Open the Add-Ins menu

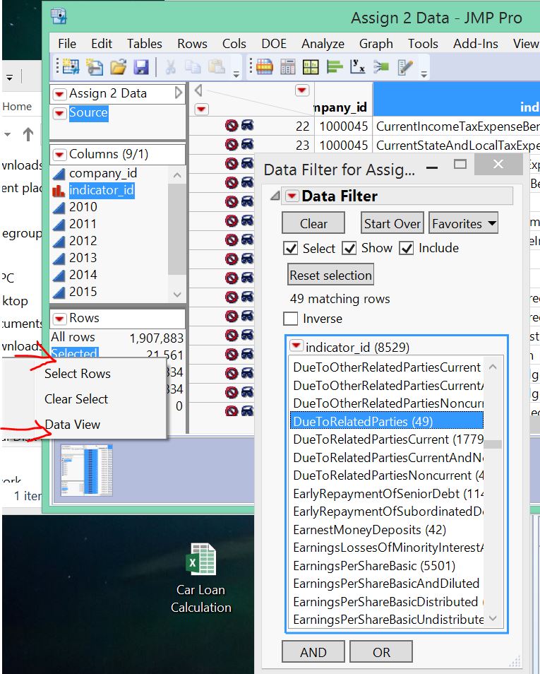[476, 44]
